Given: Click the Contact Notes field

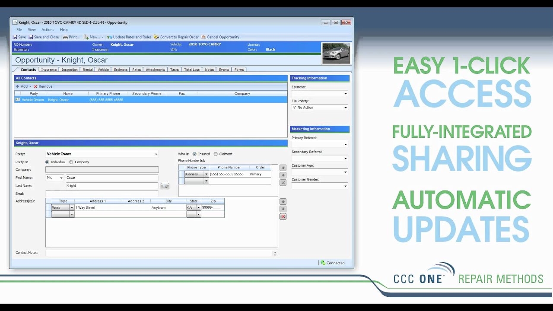Looking at the screenshot, I should pyautogui.click(x=159, y=253).
